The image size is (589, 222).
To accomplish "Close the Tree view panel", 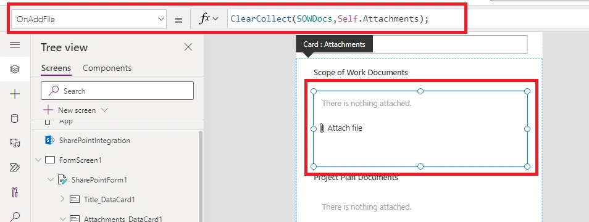I will coord(188,47).
